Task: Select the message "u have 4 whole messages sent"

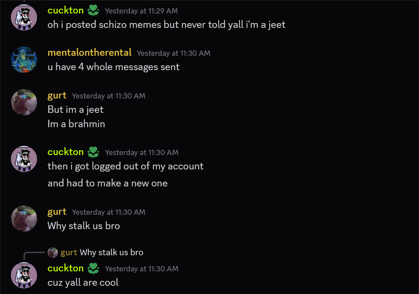Action: [x=113, y=67]
